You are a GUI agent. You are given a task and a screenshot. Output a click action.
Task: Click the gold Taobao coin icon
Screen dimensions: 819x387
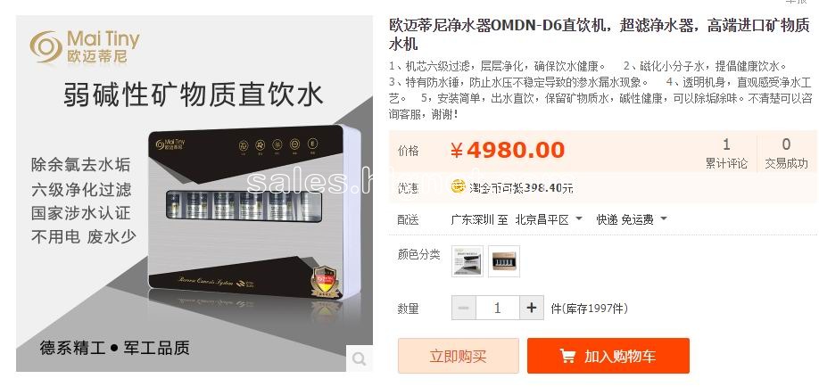pyautogui.click(x=458, y=186)
